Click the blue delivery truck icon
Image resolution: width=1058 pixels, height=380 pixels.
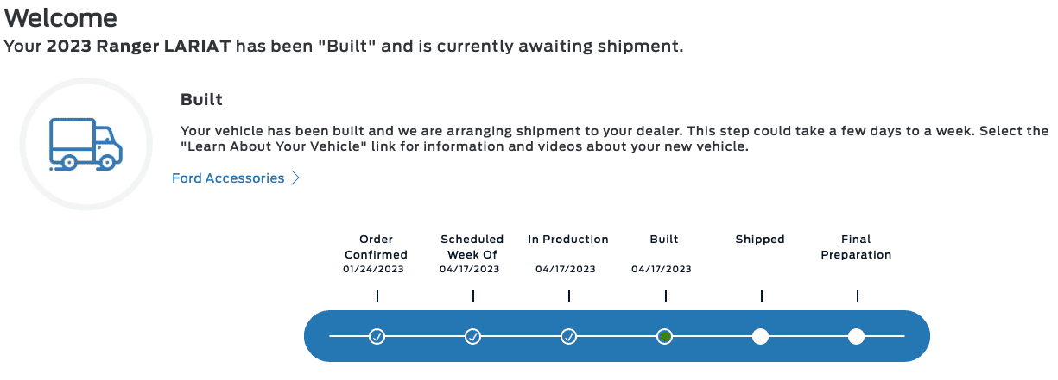coord(86,144)
